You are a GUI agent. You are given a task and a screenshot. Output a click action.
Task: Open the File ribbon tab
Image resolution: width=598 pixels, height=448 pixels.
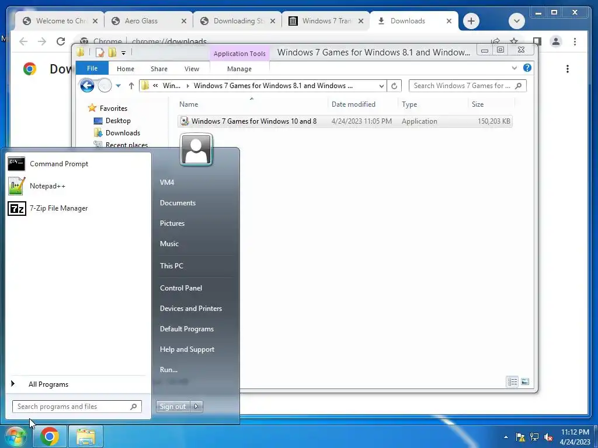pos(92,68)
